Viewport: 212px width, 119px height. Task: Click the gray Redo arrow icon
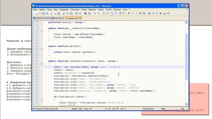coord(80,13)
